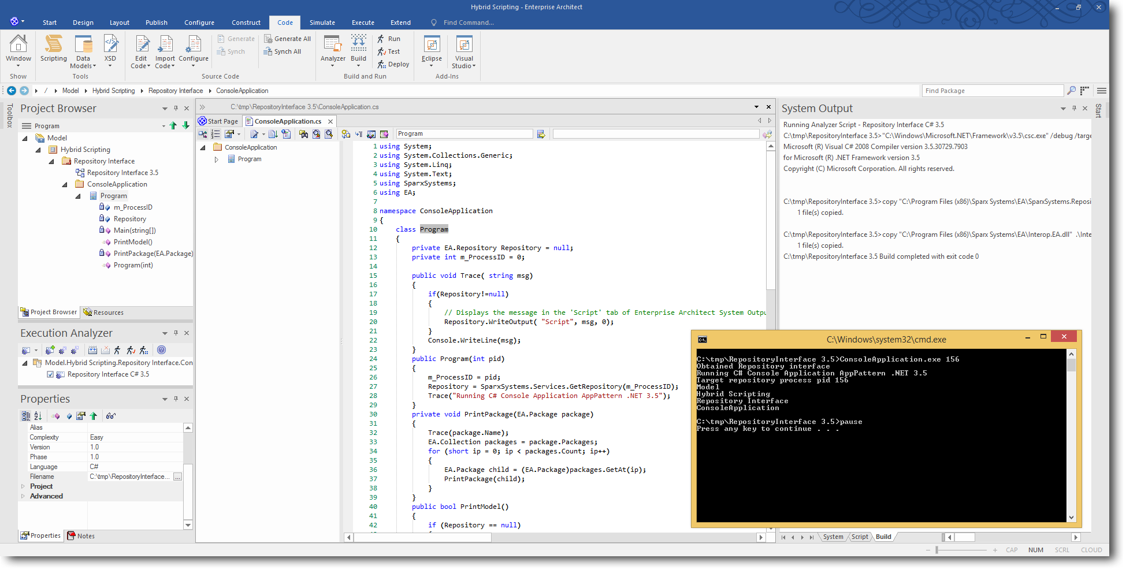Click the Find Package search field
Screen dimensions: 1126x573
pos(992,91)
